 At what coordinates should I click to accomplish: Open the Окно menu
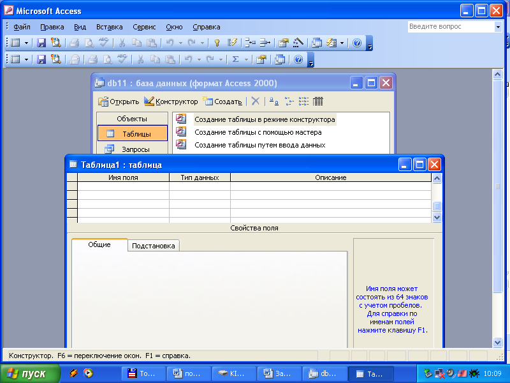click(174, 27)
